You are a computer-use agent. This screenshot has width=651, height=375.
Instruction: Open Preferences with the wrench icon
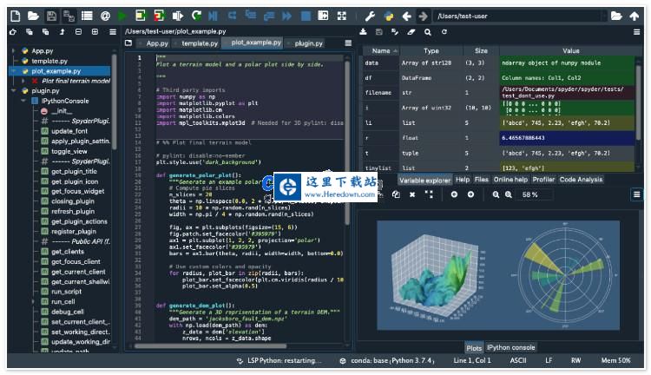pos(370,16)
